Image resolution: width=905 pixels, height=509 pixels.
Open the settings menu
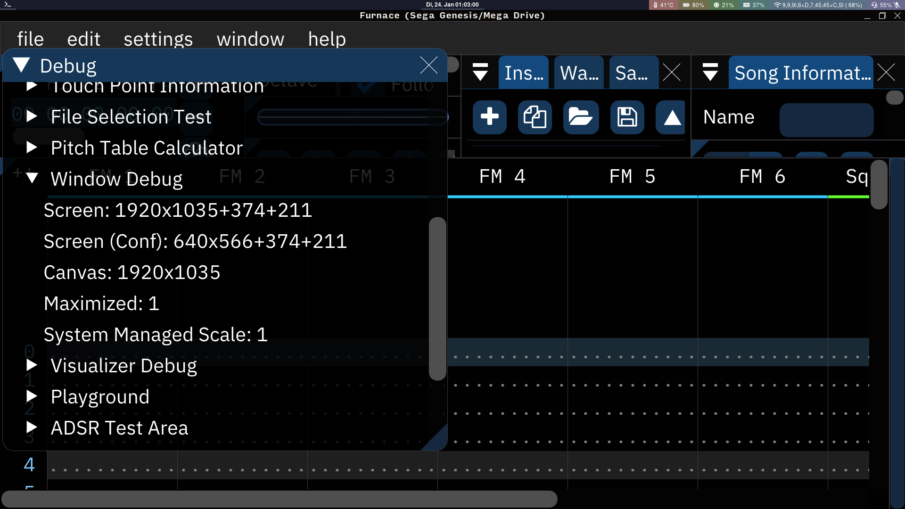pos(158,39)
